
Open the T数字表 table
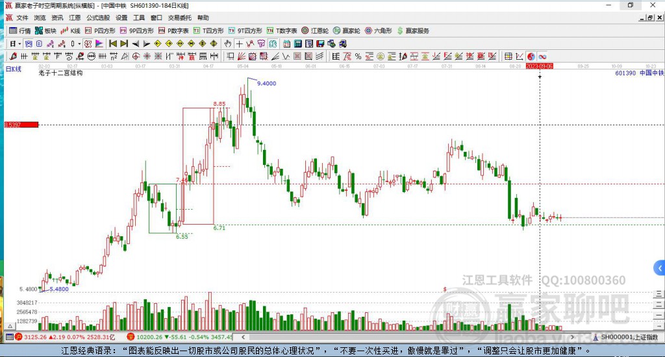pos(282,31)
